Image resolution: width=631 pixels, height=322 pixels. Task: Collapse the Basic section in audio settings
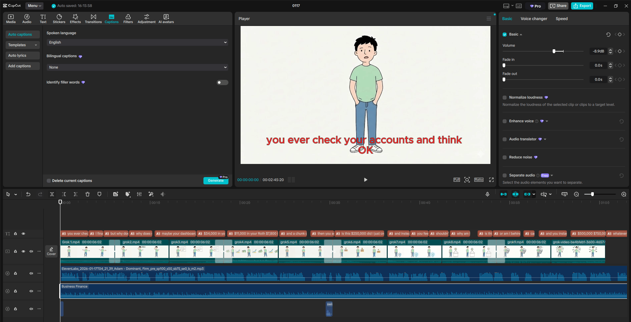(x=521, y=34)
